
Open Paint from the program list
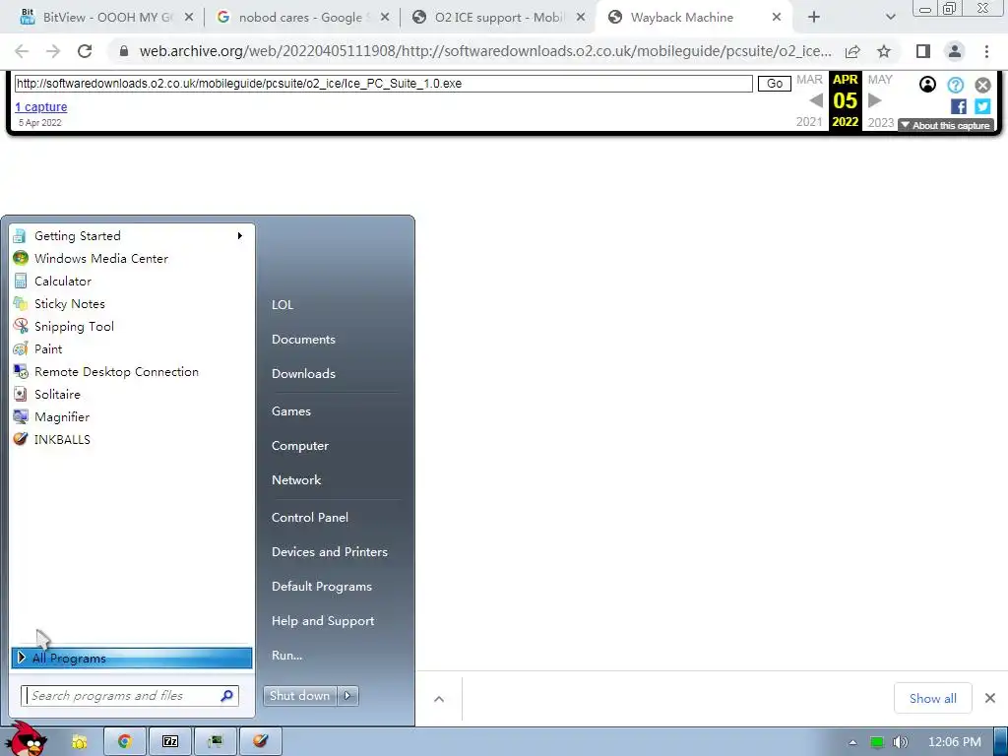click(131, 349)
